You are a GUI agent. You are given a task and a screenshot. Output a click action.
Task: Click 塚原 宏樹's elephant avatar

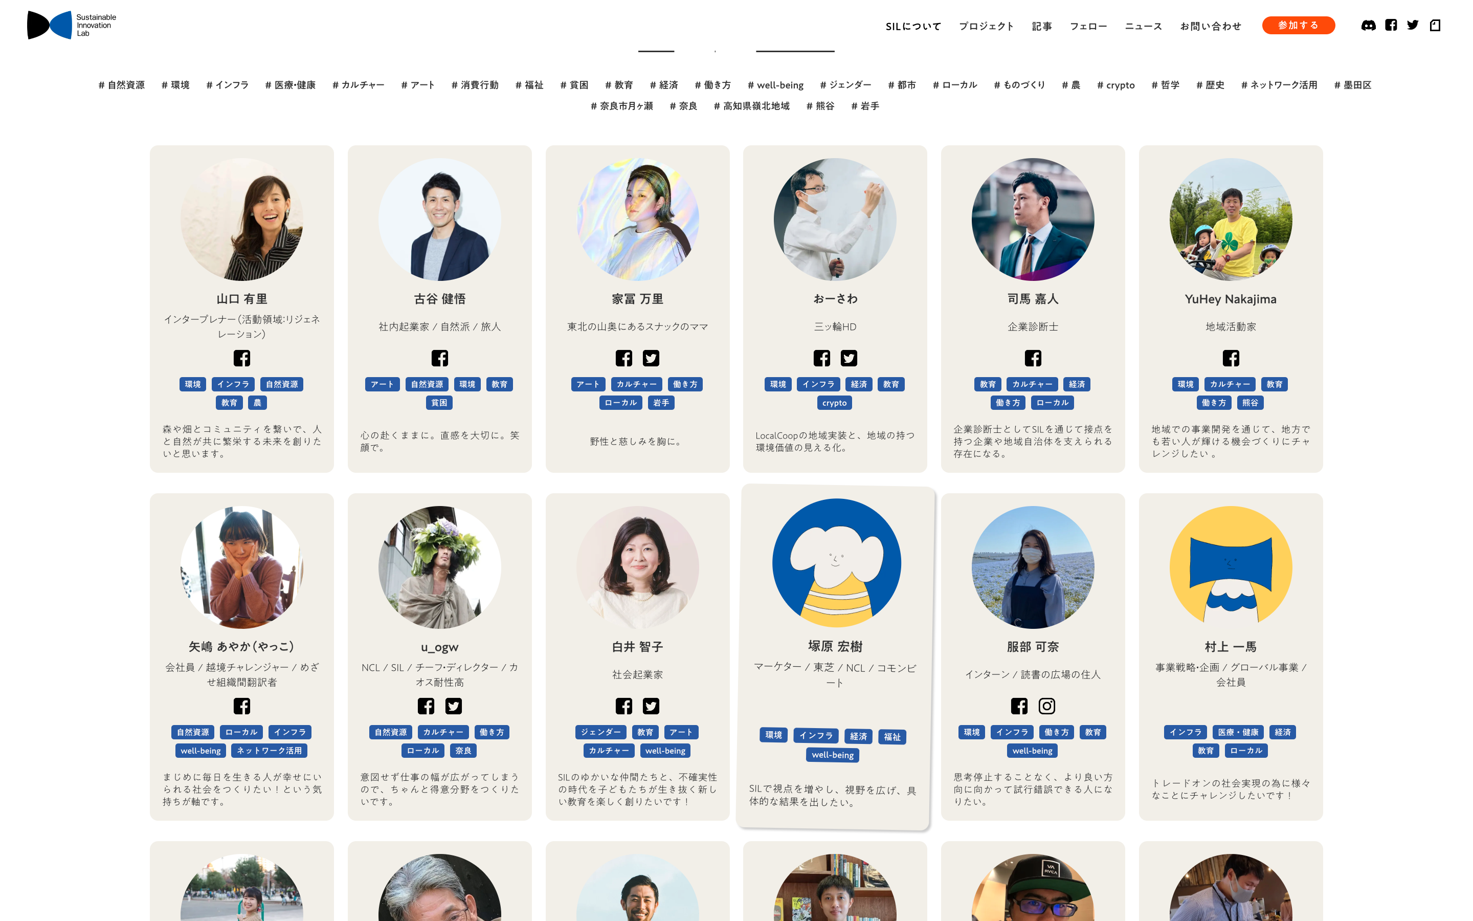(x=836, y=563)
